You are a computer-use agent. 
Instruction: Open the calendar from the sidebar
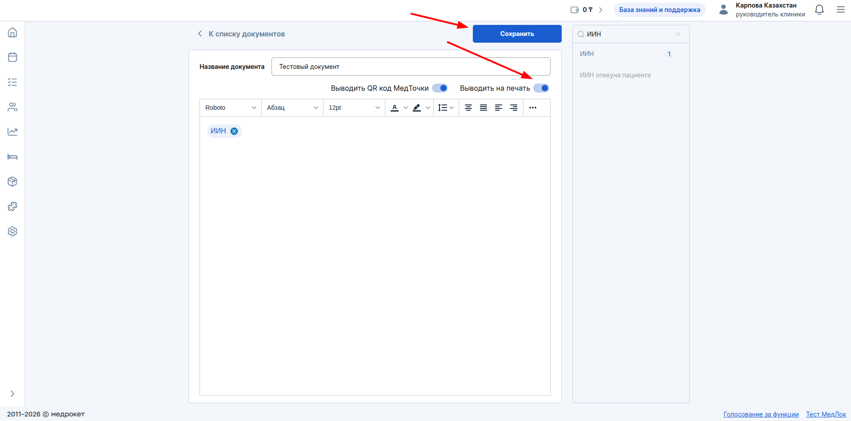click(12, 57)
